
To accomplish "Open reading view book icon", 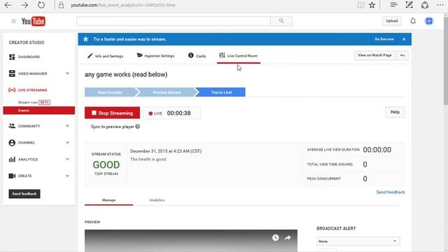I will click(x=360, y=5).
